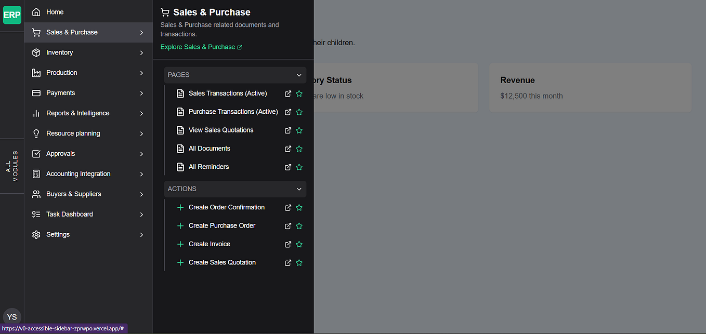Viewport: 706px width, 334px height.
Task: Click the Inventory box icon in sidebar
Action: tap(36, 53)
